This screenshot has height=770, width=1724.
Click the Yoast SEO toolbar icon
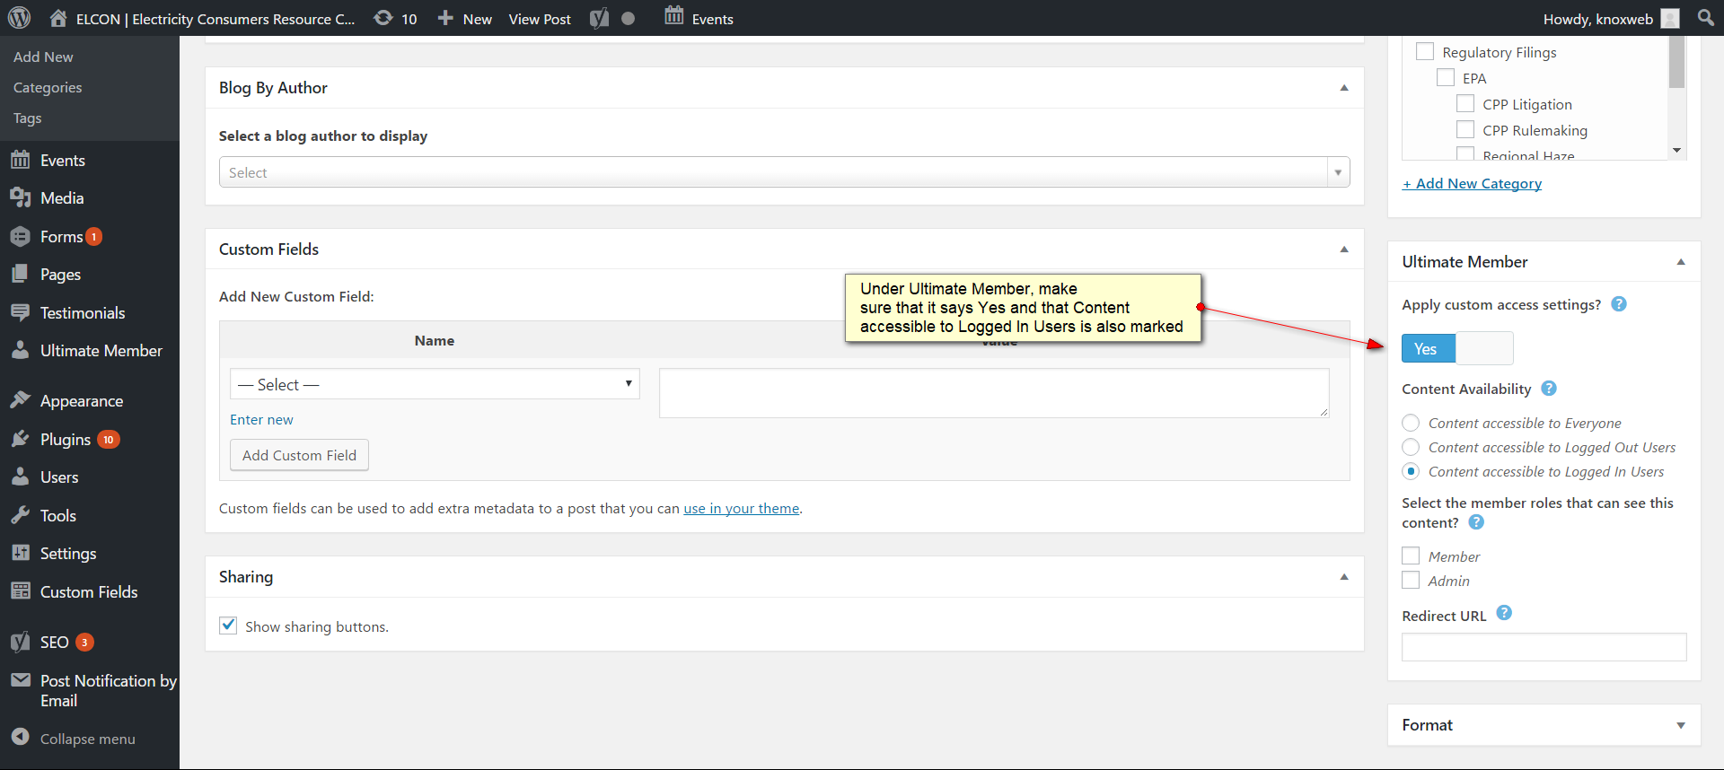pyautogui.click(x=599, y=19)
